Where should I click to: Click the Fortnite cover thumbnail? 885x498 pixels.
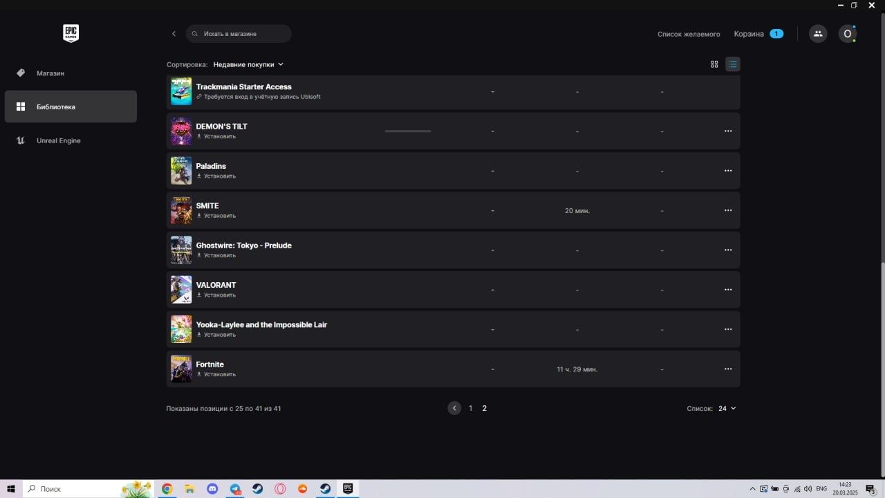[x=181, y=369]
